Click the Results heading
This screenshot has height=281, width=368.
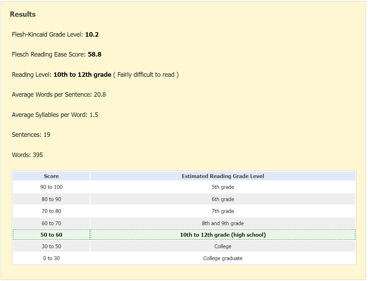(x=23, y=14)
